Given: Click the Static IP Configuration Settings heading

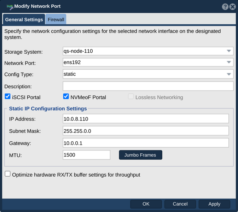Looking at the screenshot, I should (48, 108).
